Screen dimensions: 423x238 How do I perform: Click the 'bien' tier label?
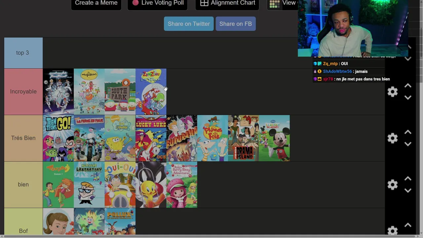(23, 184)
